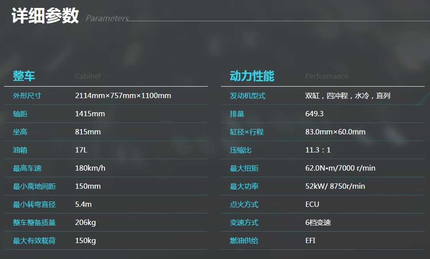The image size is (430, 259).
Task: Click the 整车 section title
Action: [x=24, y=76]
